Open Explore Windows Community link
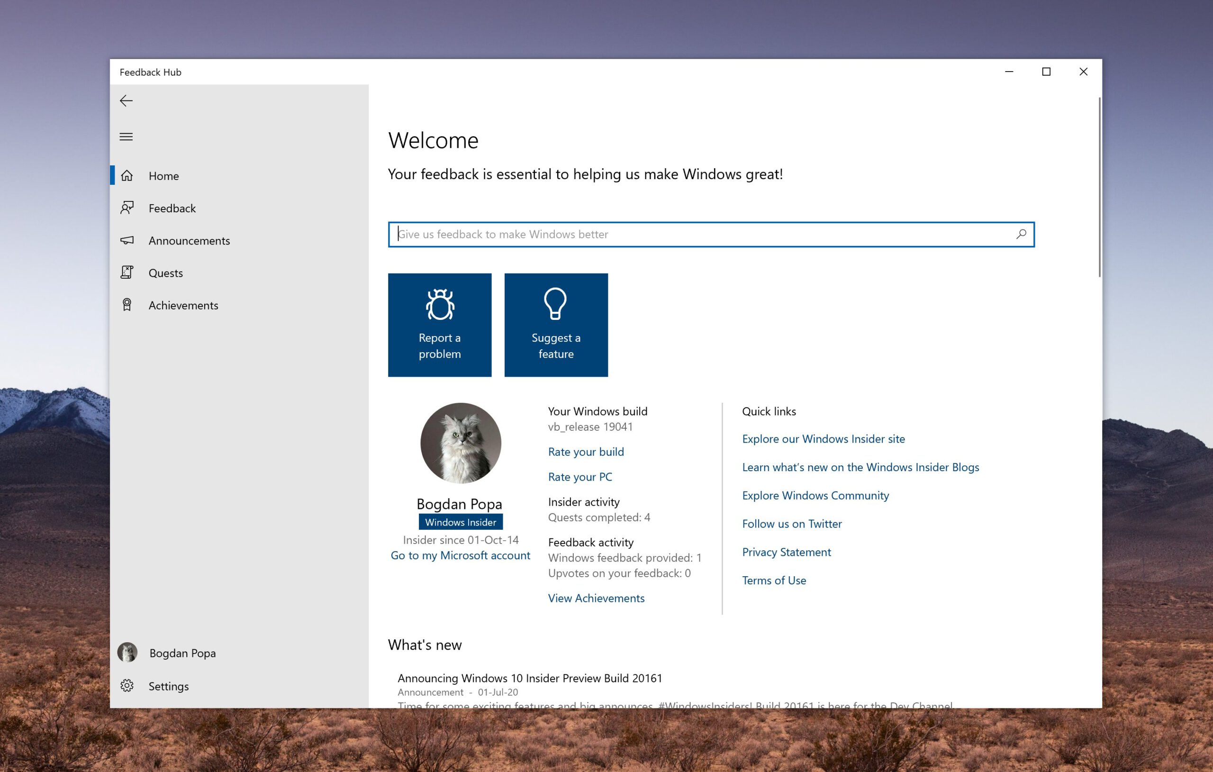1213x772 pixels. [x=815, y=495]
